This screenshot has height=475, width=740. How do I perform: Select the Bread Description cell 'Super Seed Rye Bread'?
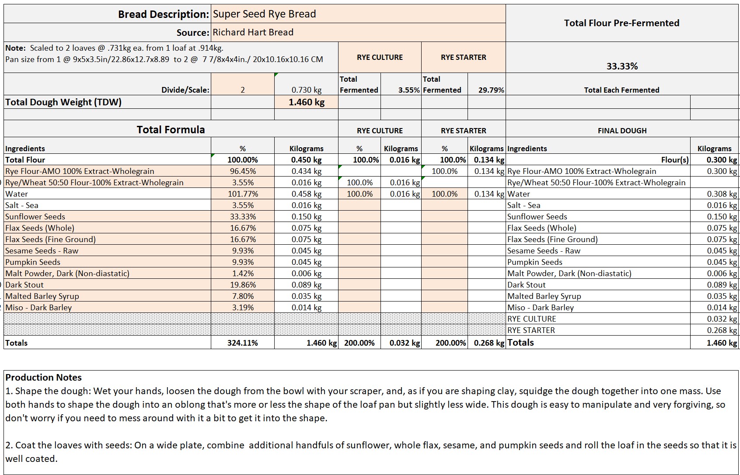358,14
